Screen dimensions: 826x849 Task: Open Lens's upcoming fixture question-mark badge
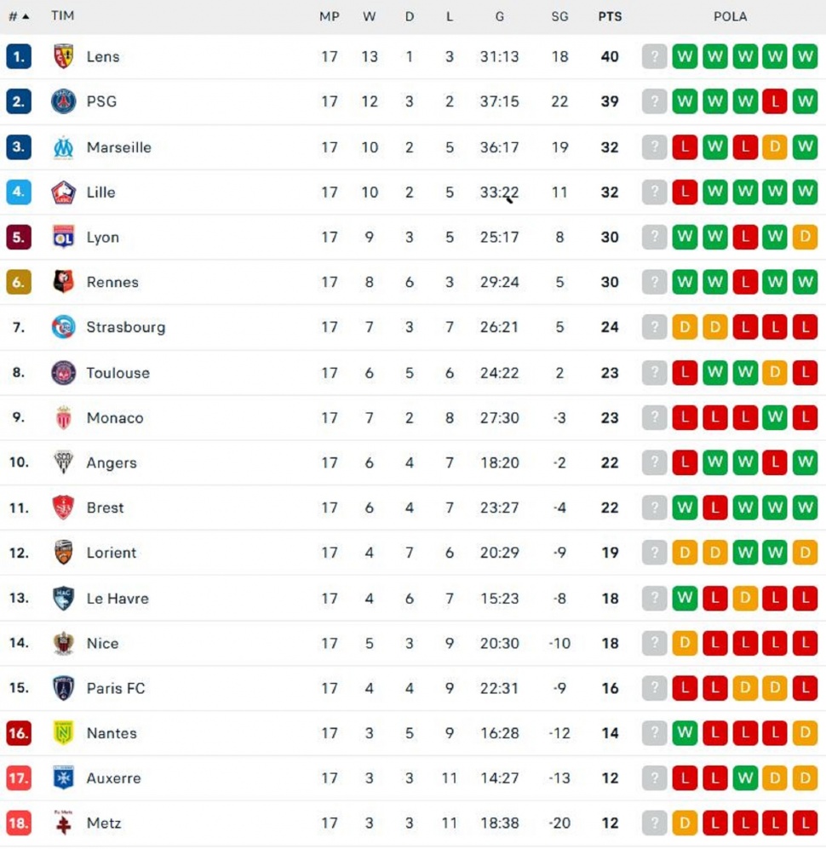point(653,56)
